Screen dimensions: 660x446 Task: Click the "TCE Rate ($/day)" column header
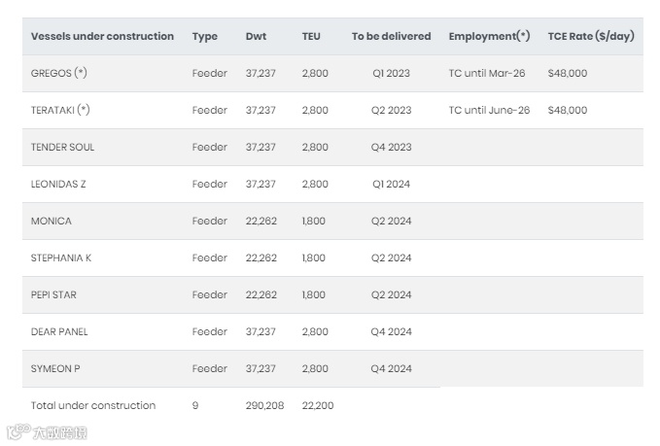(591, 37)
